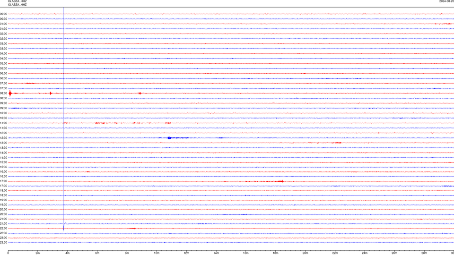This screenshot has height=255, width=454.
Task: Click the 2m tick on time axis
Action: [x=38, y=253]
